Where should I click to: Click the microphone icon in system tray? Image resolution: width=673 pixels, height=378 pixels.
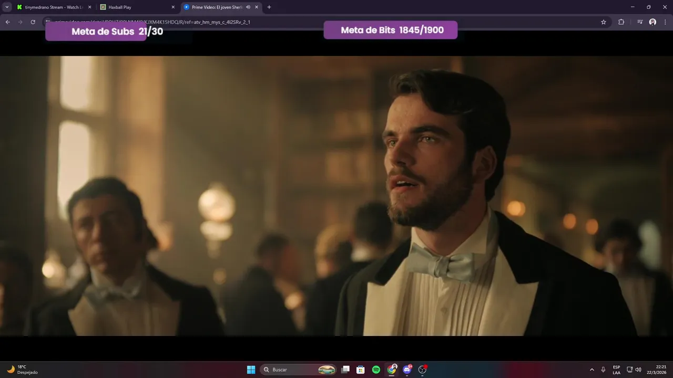[x=604, y=370]
